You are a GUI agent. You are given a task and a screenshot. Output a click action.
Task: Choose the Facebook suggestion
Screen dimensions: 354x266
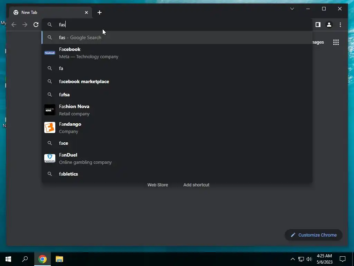(x=177, y=53)
